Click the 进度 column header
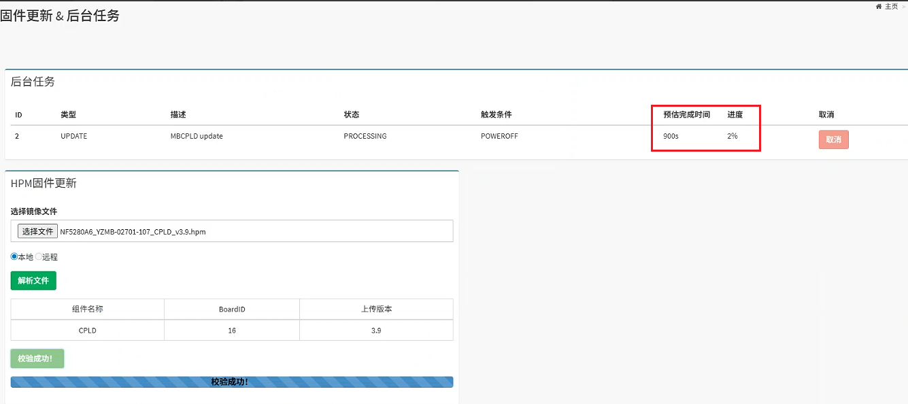This screenshot has height=404, width=908. pyautogui.click(x=735, y=114)
